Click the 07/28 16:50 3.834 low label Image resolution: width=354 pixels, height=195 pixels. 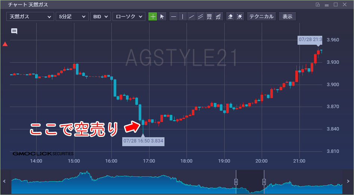[144, 141]
